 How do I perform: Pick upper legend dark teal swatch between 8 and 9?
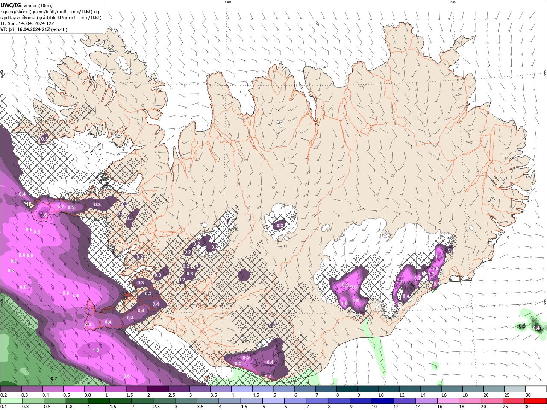coord(347,389)
